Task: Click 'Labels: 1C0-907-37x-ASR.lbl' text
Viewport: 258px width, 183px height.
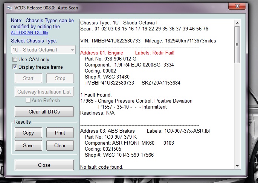Action: click(x=179, y=131)
